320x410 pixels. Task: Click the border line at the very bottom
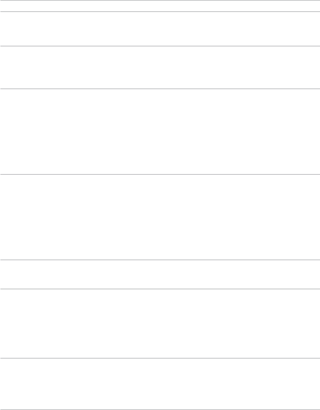pos(160,410)
